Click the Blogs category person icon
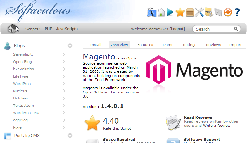Image resolution: width=247 pixels, height=143 pixels. (7, 46)
